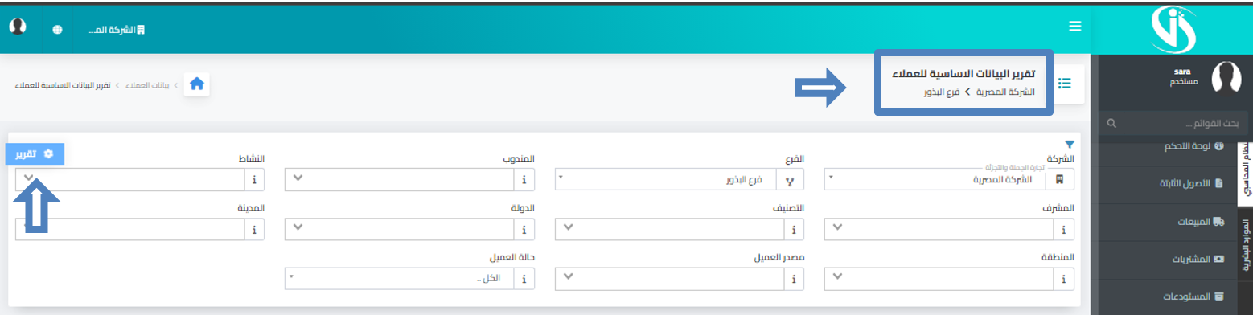Expand the الفرع dropdown showing فرع البذور
The image size is (1253, 315).
[667, 179]
